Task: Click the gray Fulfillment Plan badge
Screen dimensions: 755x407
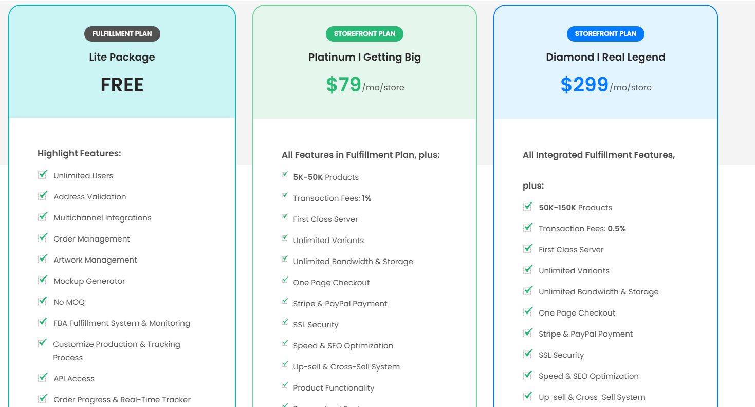Action: [122, 34]
